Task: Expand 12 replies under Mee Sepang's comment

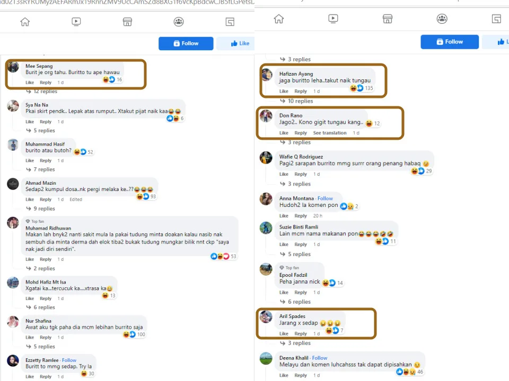Action: pos(45,92)
